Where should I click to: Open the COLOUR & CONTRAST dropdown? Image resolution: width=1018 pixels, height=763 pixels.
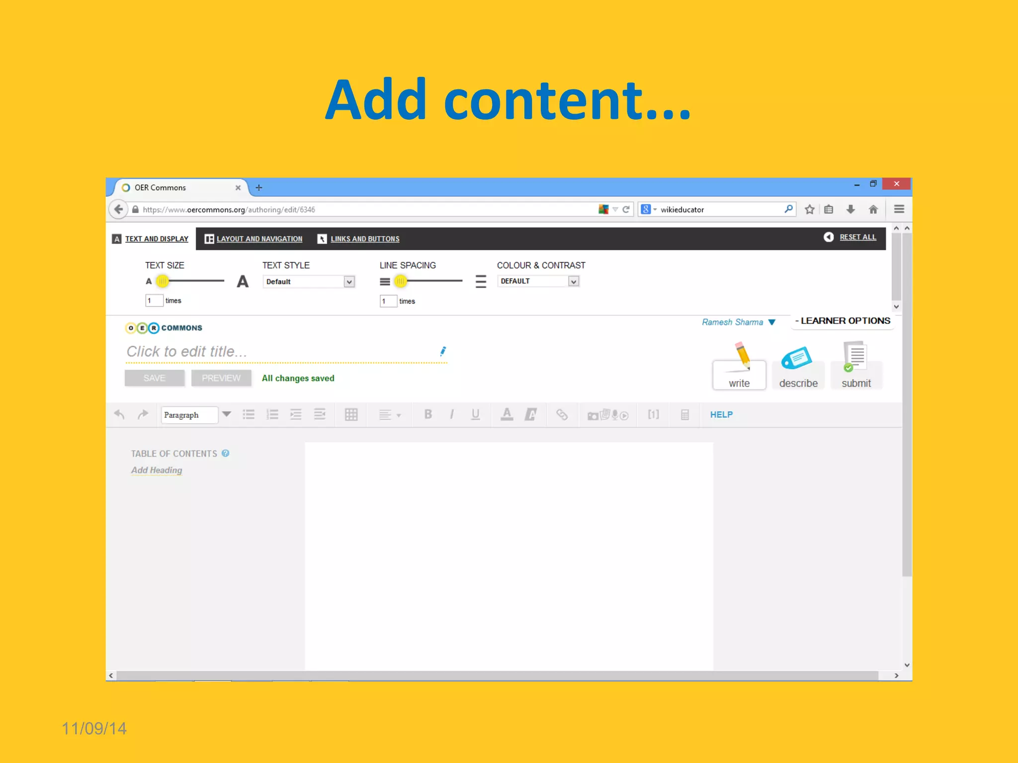538,281
